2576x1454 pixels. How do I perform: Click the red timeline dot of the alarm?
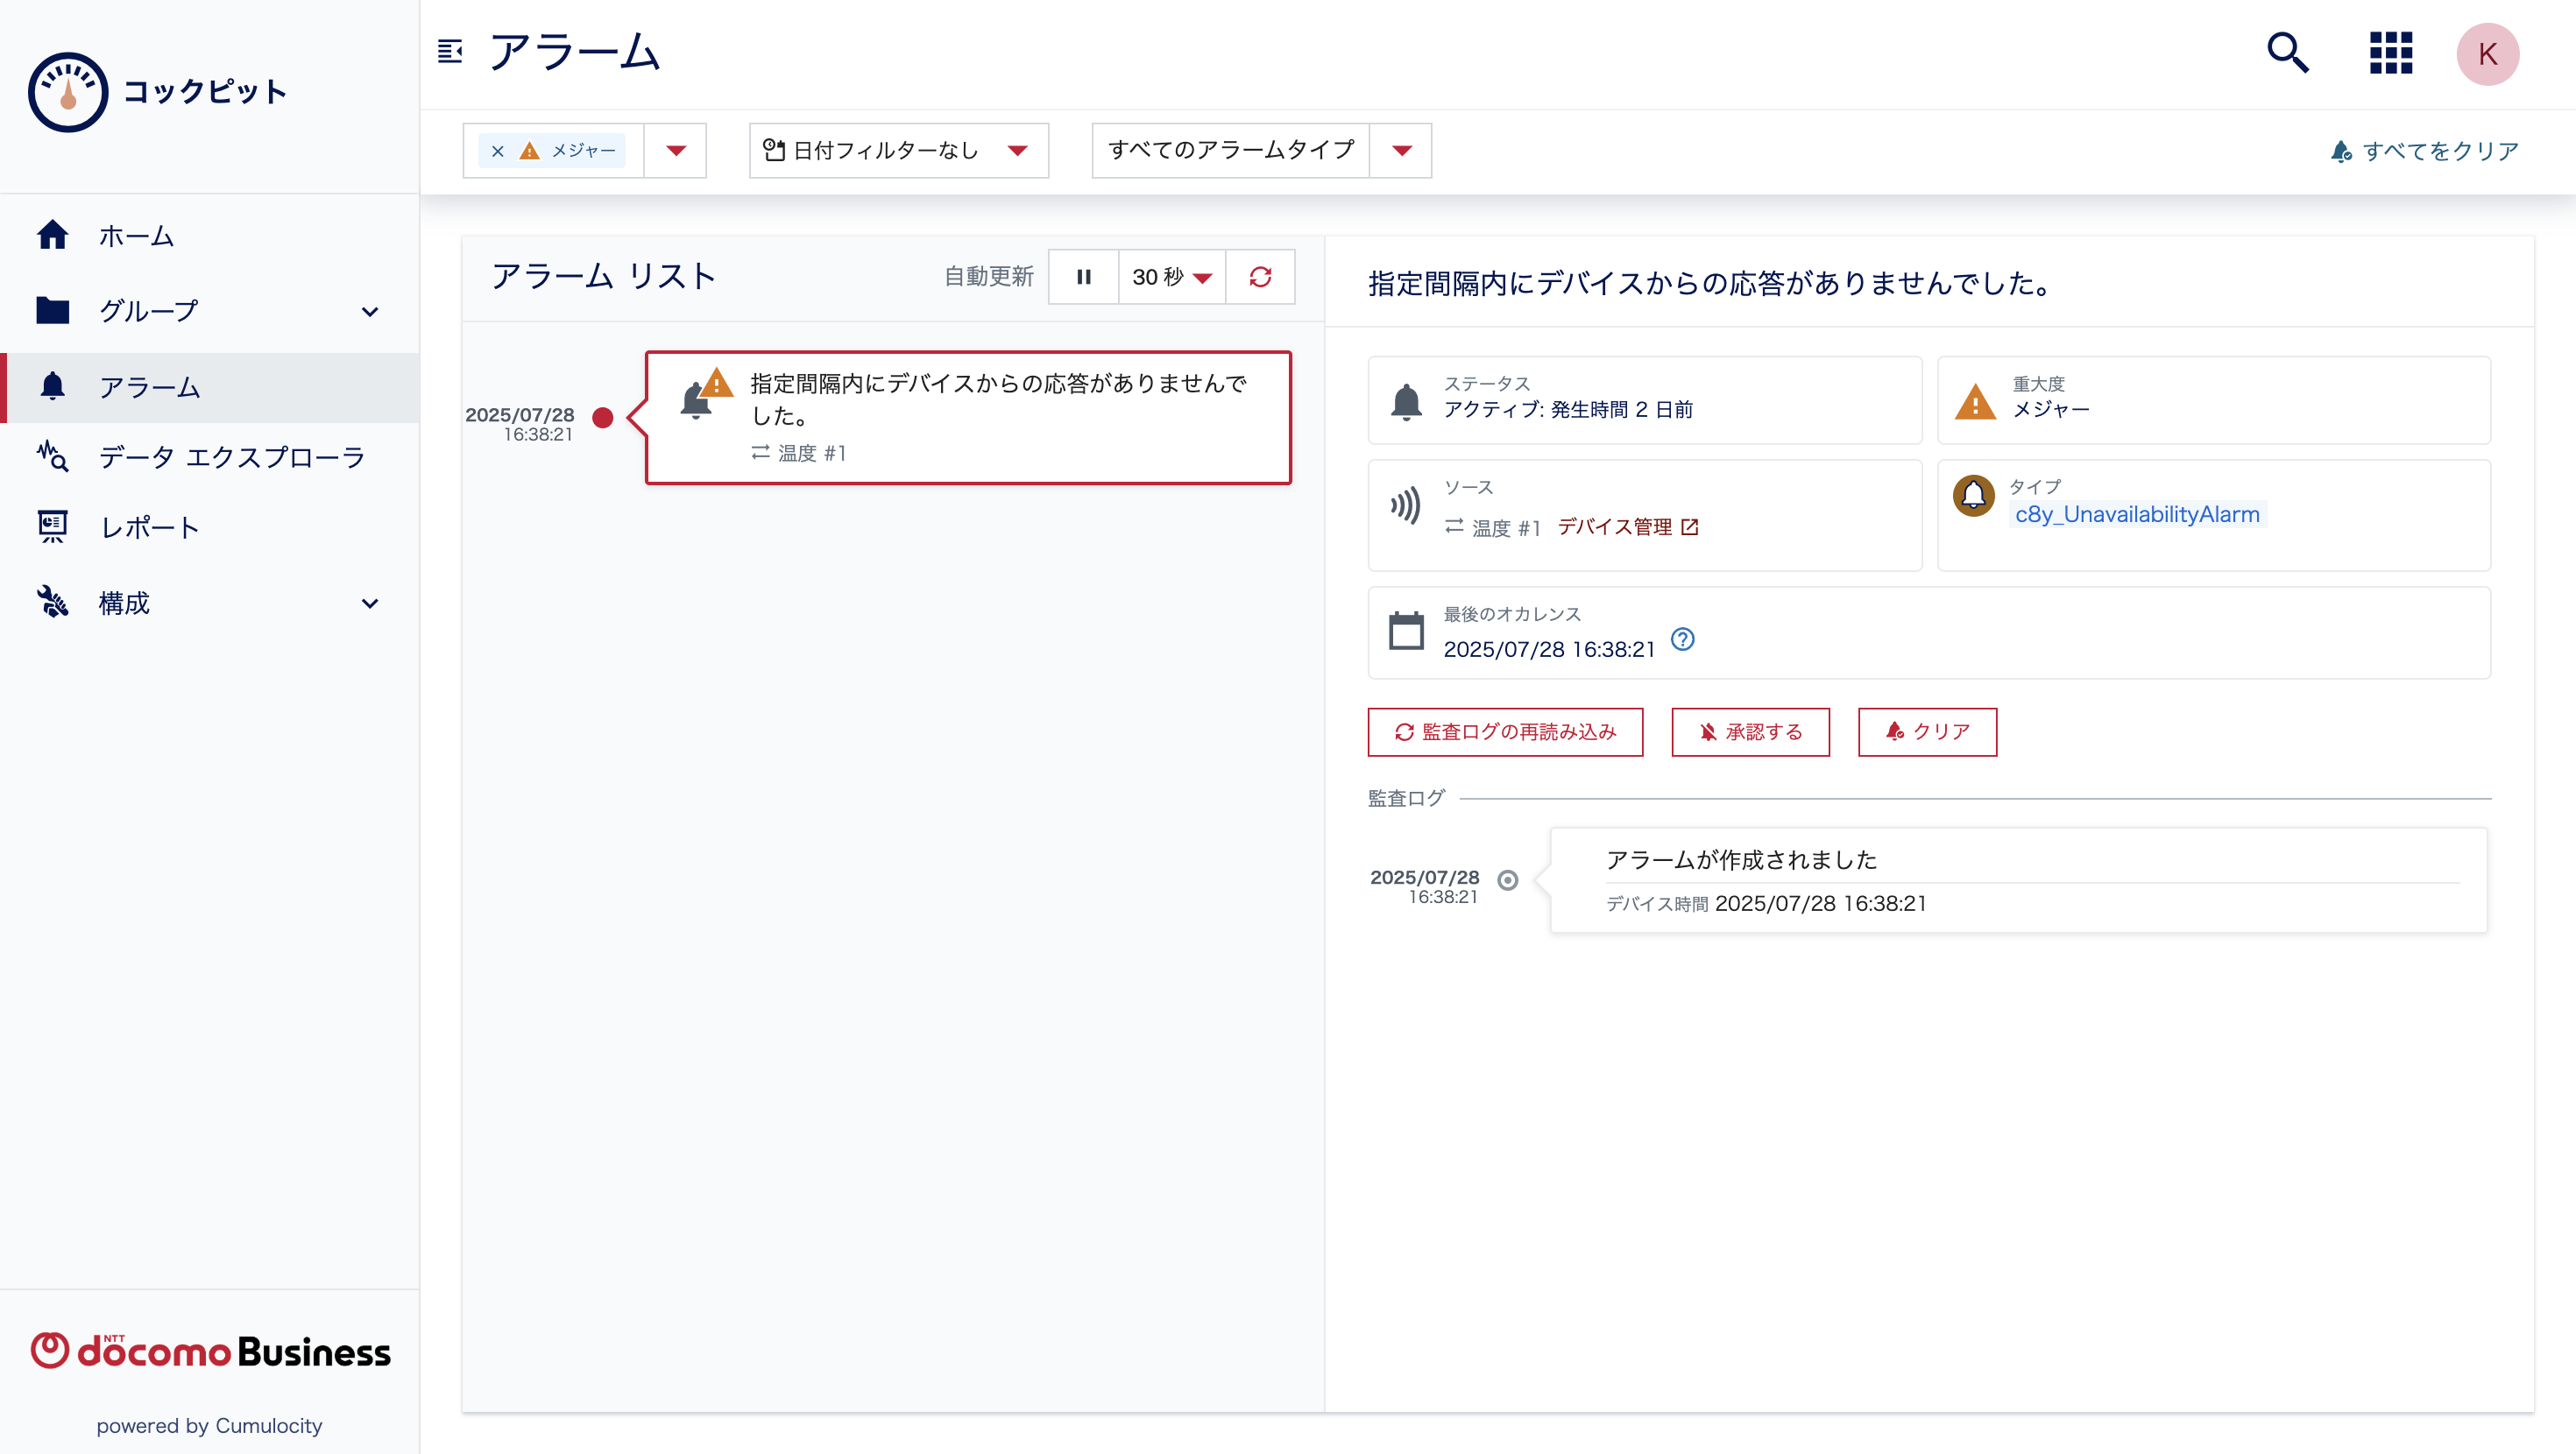pyautogui.click(x=602, y=418)
